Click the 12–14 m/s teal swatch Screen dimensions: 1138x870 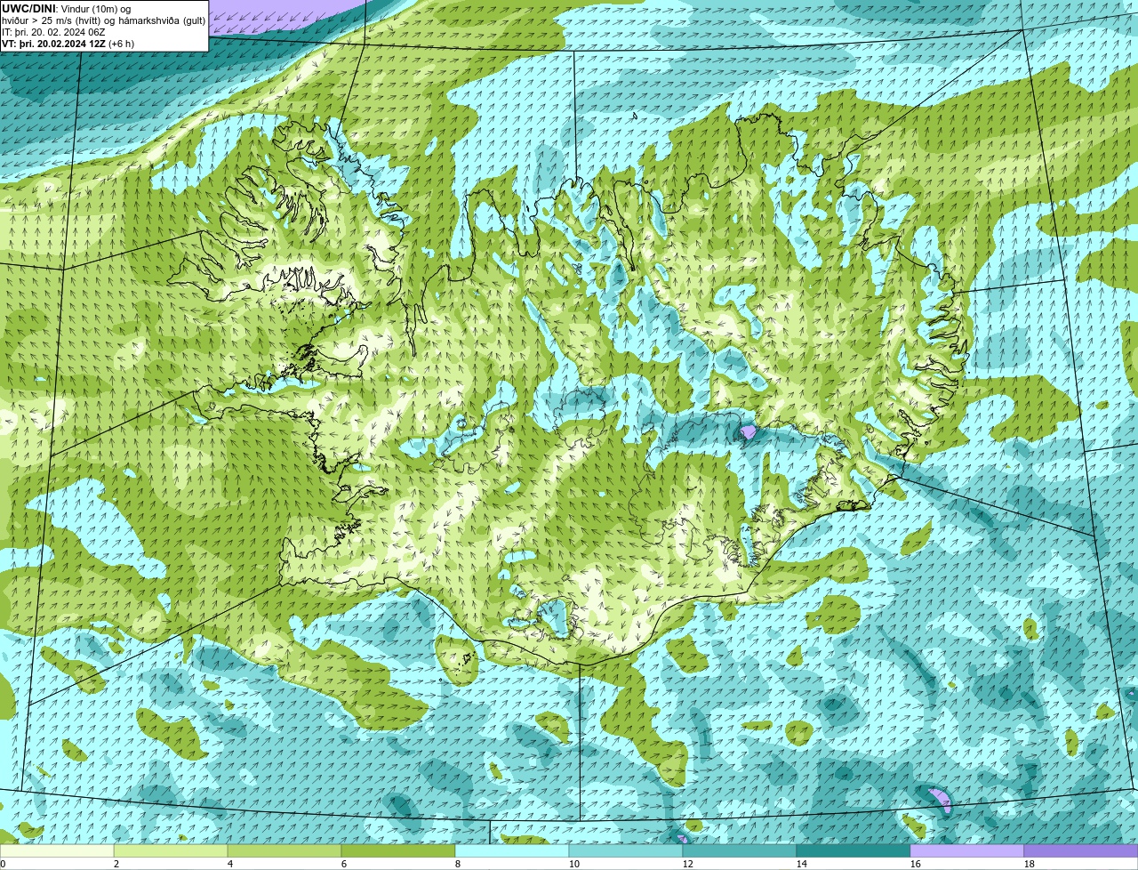point(740,850)
